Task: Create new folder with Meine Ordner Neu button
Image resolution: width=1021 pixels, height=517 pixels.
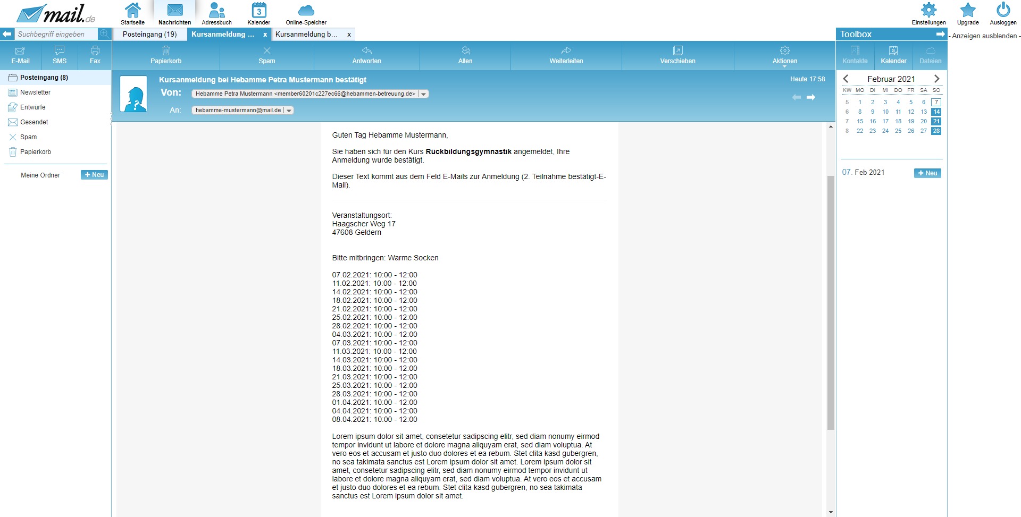Action: (x=94, y=175)
